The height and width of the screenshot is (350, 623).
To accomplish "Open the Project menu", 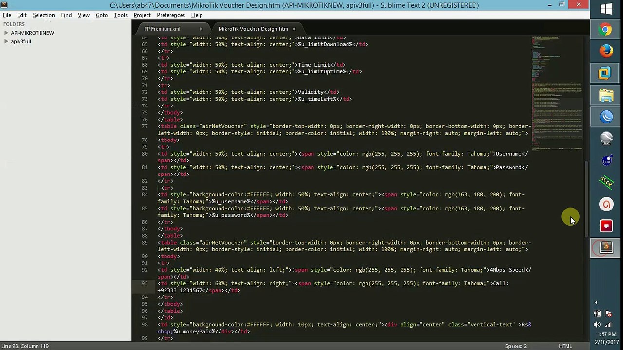I will 142,15.
